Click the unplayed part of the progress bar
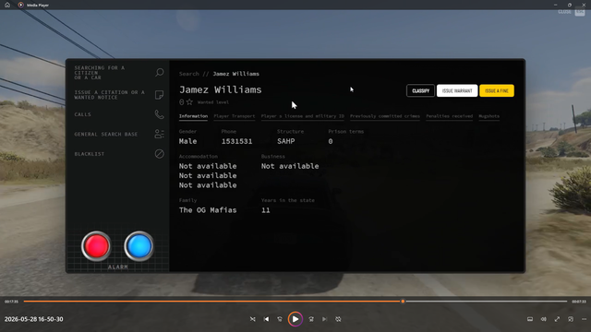591x332 pixels. coord(487,302)
